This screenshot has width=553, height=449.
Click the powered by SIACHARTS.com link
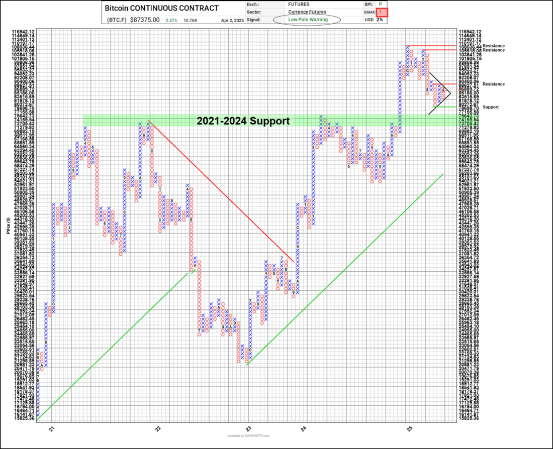click(248, 436)
